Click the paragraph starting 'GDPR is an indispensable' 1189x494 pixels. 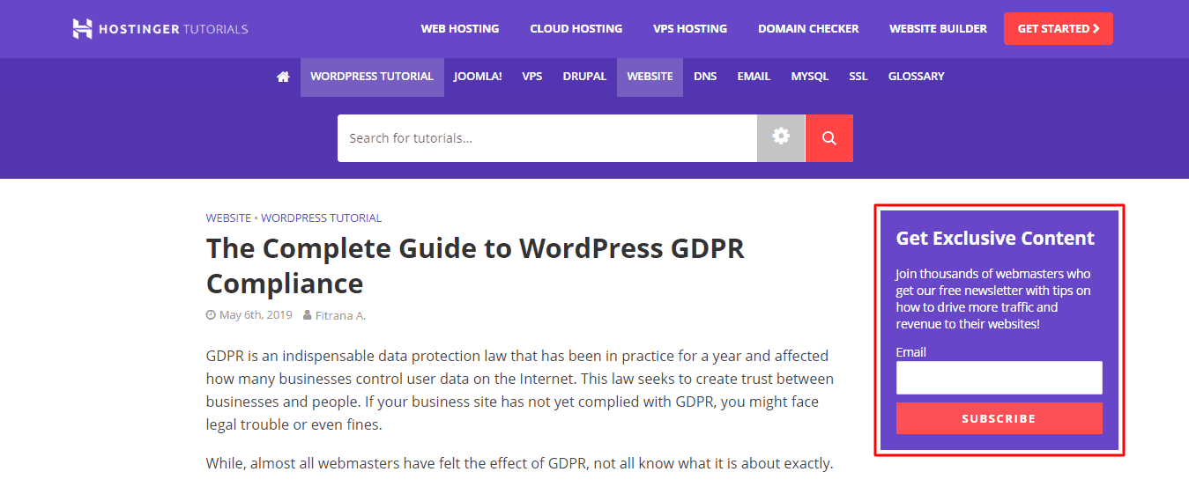coord(520,390)
